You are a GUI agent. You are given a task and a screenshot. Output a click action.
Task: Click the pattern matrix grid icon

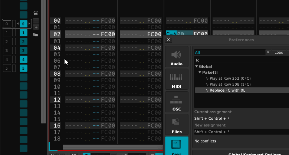click(x=36, y=34)
